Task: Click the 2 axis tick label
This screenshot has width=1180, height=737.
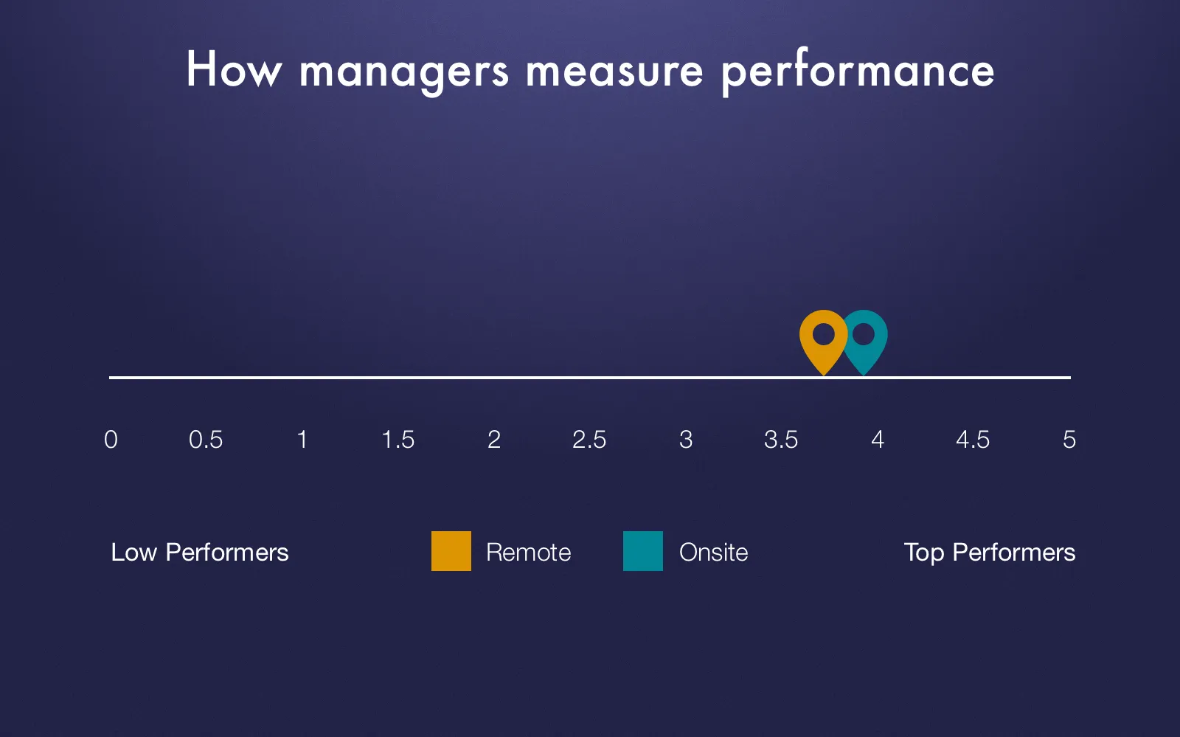Action: coord(494,440)
